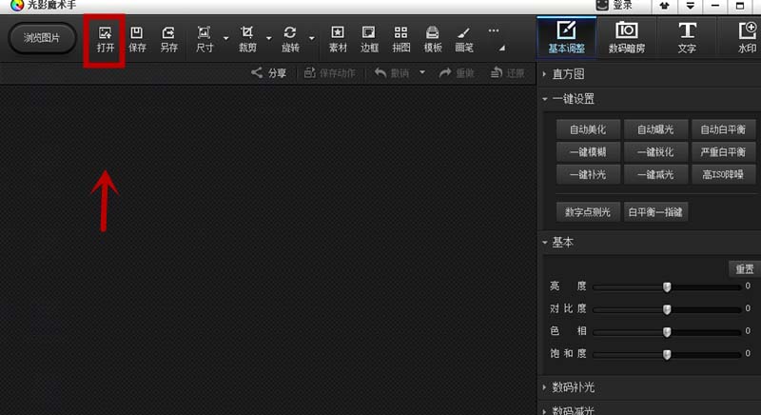Open the 拼图 collage tool
The width and height of the screenshot is (761, 415).
point(400,40)
